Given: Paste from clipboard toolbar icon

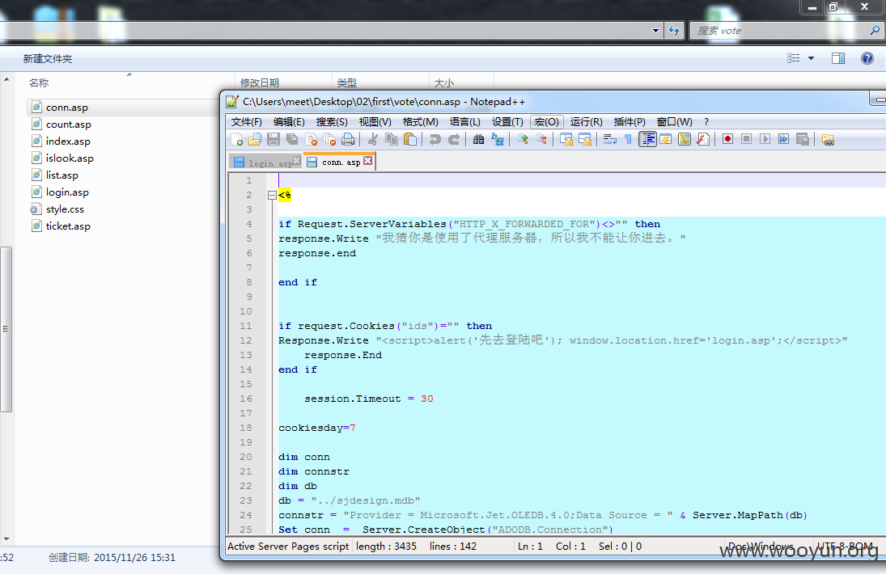Looking at the screenshot, I should (410, 139).
